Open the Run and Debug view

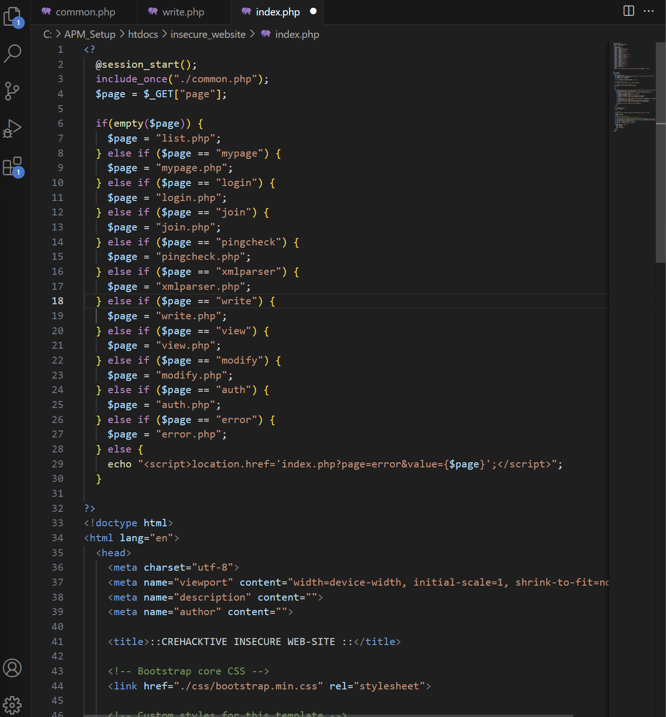point(13,129)
